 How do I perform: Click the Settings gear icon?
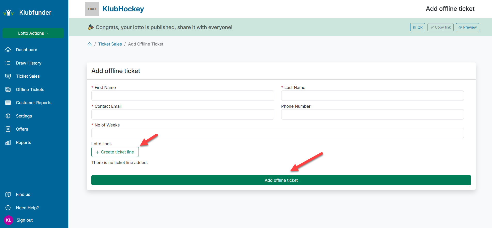(x=8, y=116)
